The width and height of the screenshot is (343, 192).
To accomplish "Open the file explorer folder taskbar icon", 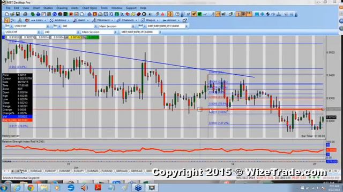I will click(x=44, y=187).
